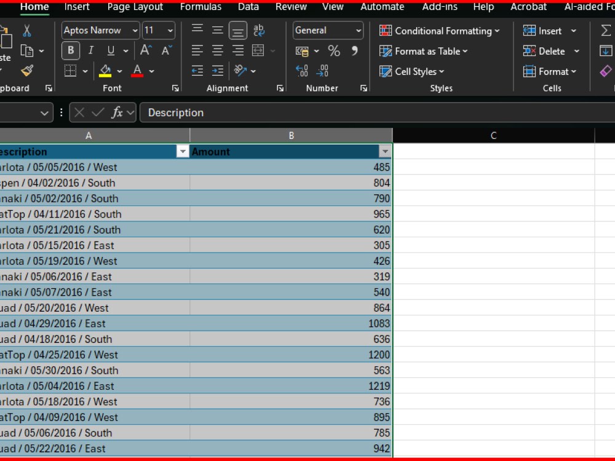Toggle Wrap Text icon
This screenshot has height=461, width=615.
click(x=258, y=30)
